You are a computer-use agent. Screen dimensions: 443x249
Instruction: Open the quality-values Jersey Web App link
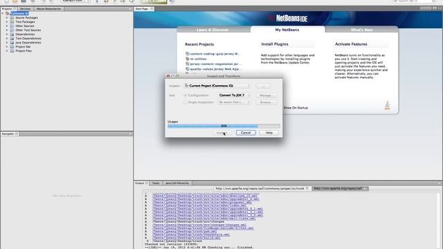point(215,69)
